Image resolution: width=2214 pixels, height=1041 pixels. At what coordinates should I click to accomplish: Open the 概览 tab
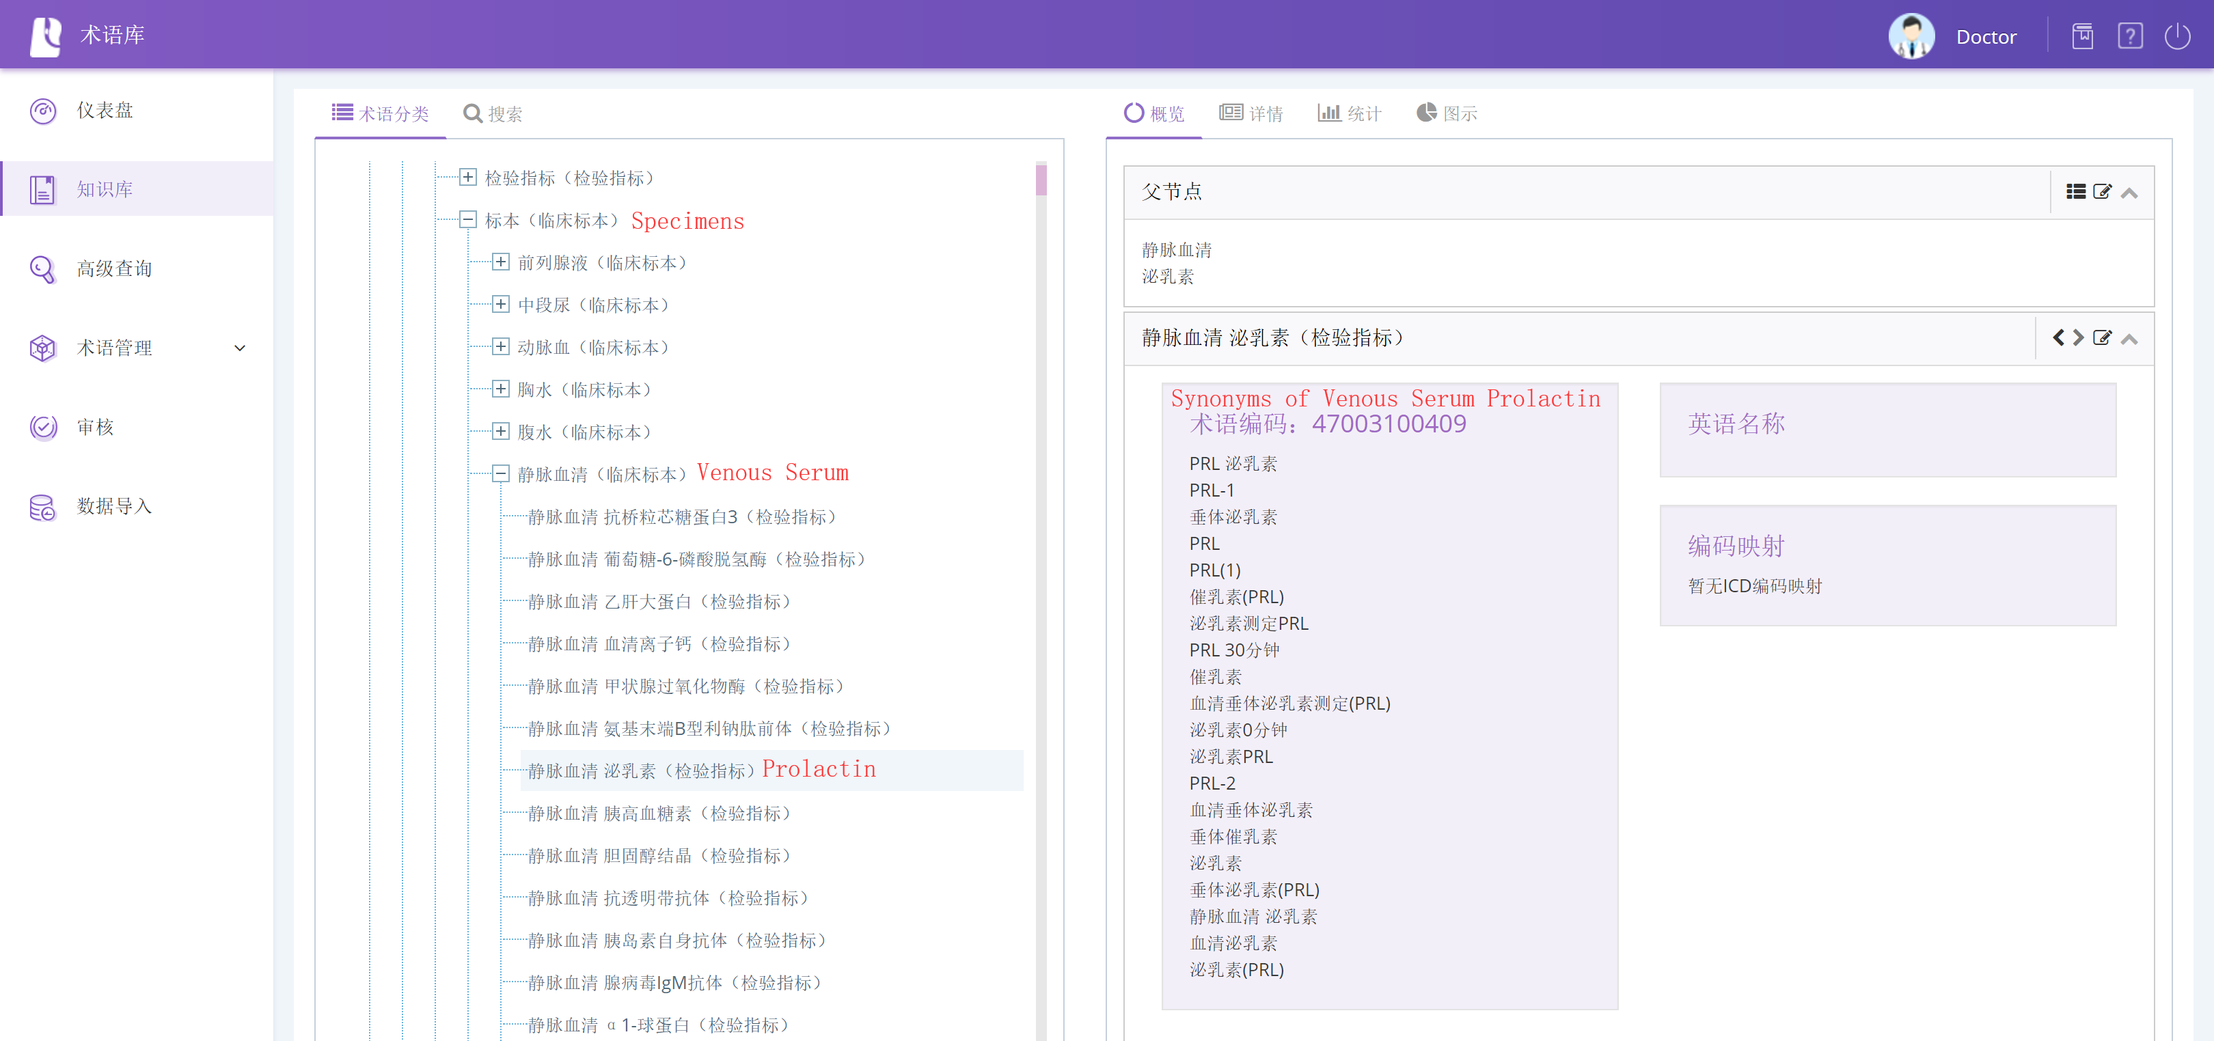coord(1153,113)
